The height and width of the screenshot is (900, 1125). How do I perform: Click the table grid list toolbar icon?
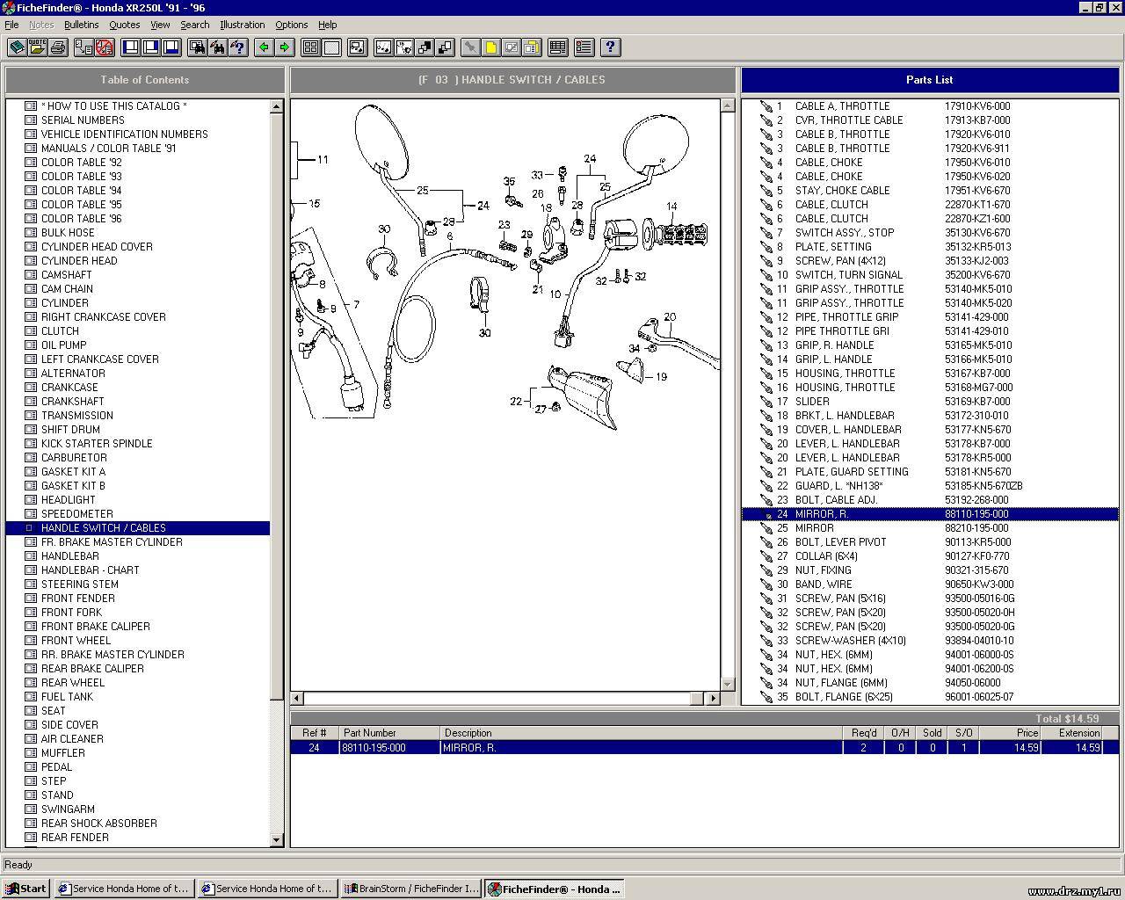[x=557, y=47]
